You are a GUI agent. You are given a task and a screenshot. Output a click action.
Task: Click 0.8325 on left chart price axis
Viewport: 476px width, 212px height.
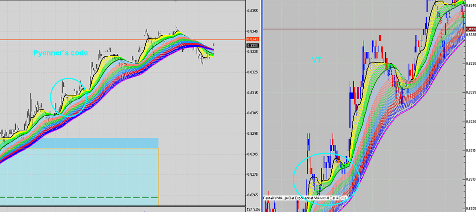[253, 72]
